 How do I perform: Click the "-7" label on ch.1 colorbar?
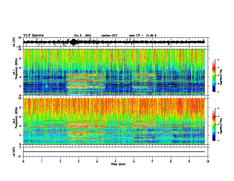218,92
